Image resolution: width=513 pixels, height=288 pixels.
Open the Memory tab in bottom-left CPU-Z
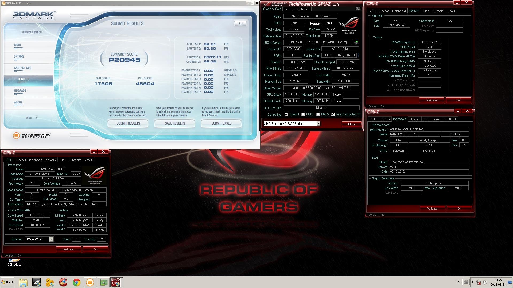(51, 160)
